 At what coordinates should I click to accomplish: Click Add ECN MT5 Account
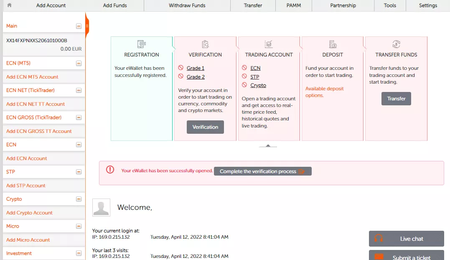tap(32, 77)
